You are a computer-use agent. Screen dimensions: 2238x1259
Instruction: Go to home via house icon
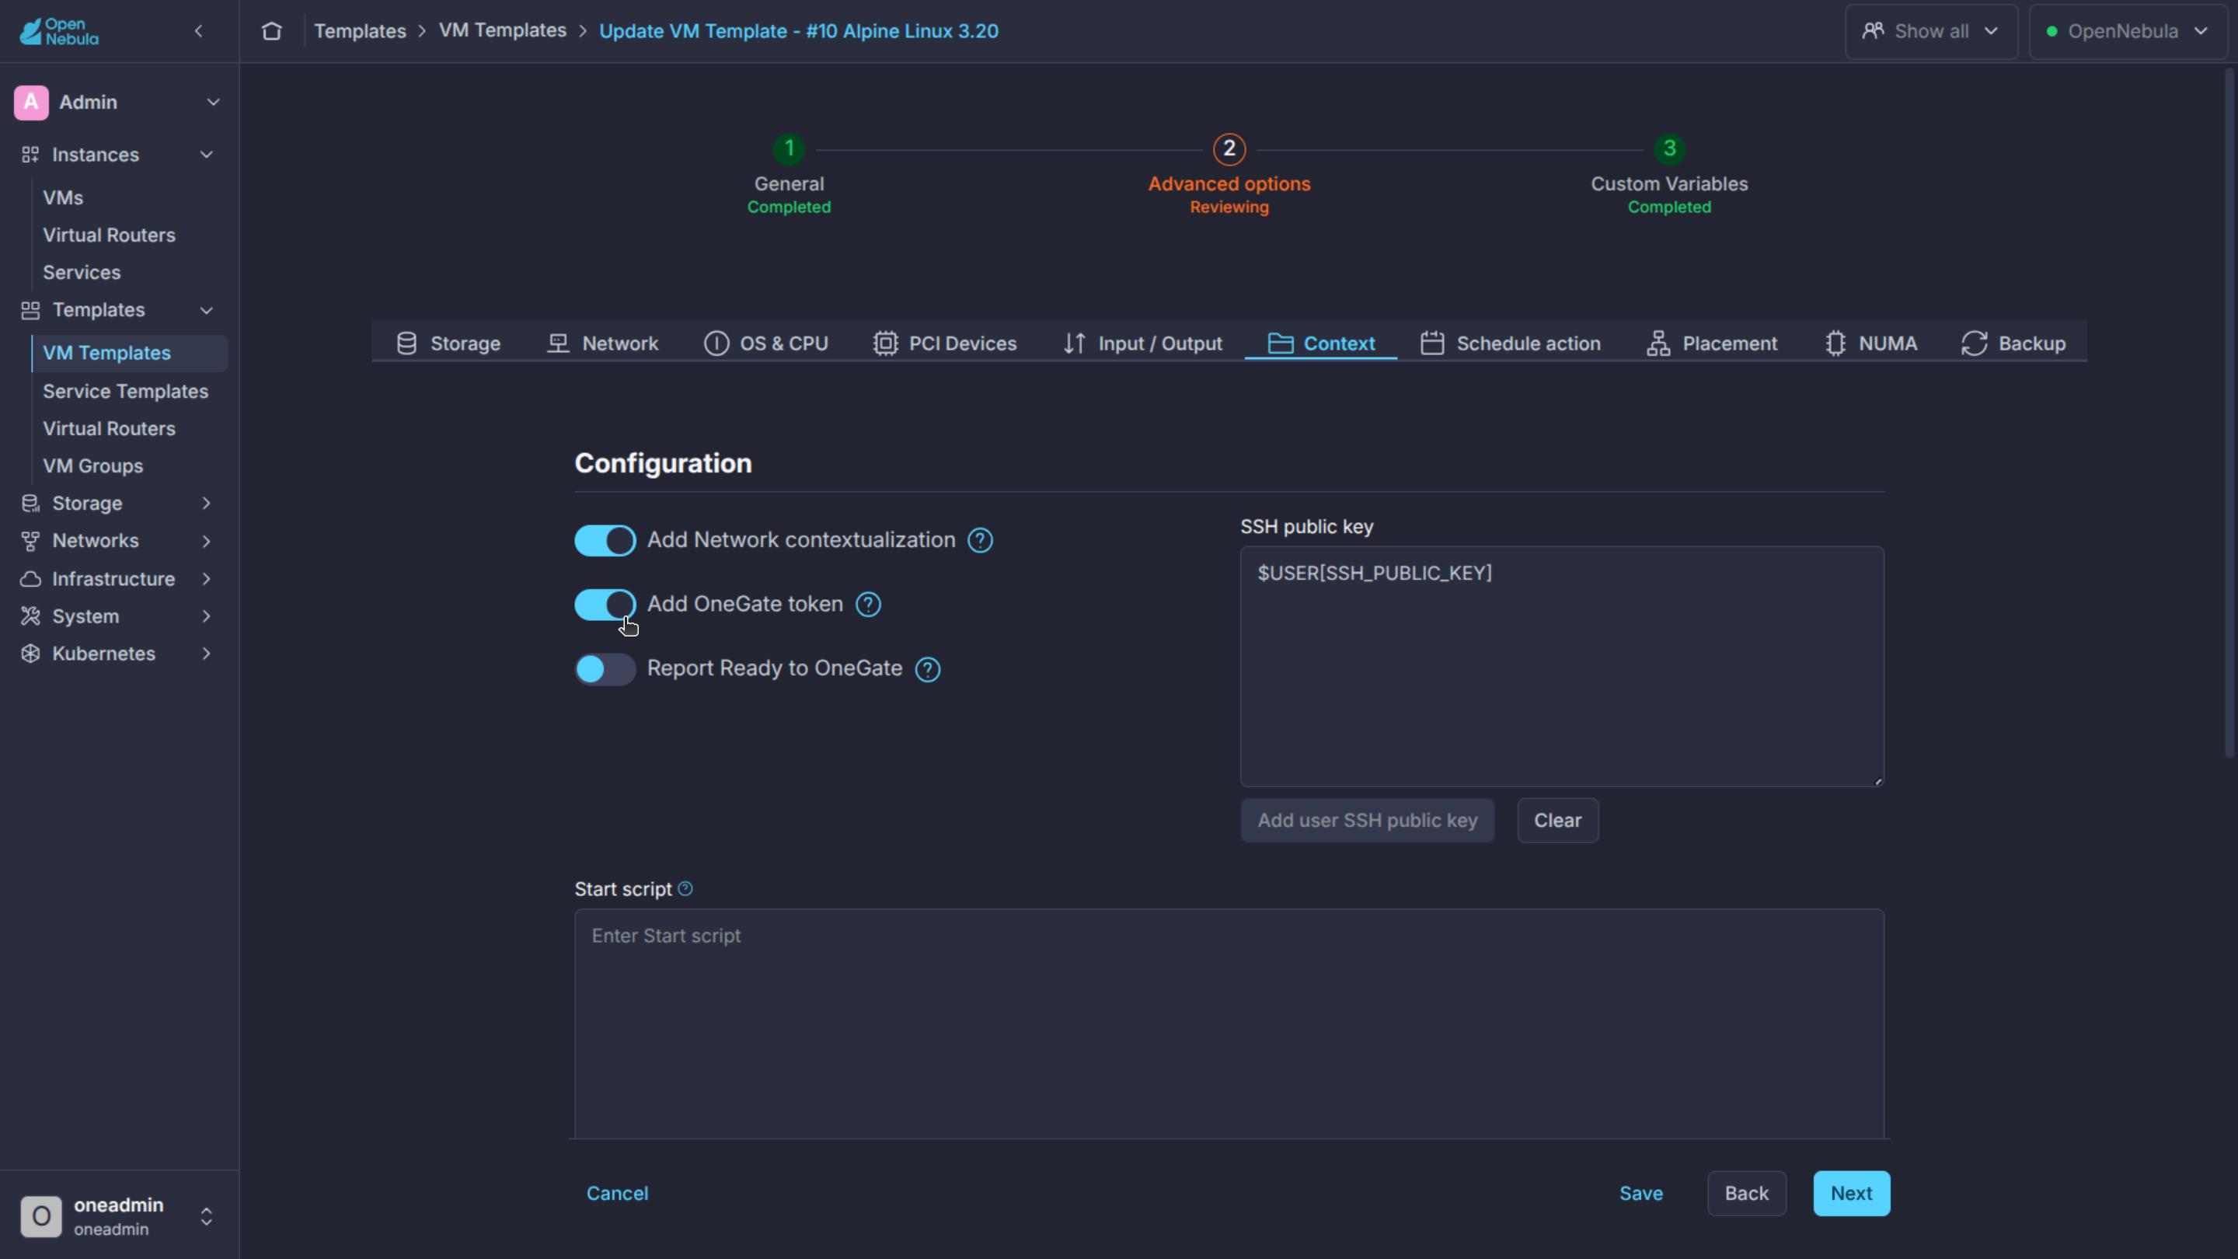click(272, 31)
